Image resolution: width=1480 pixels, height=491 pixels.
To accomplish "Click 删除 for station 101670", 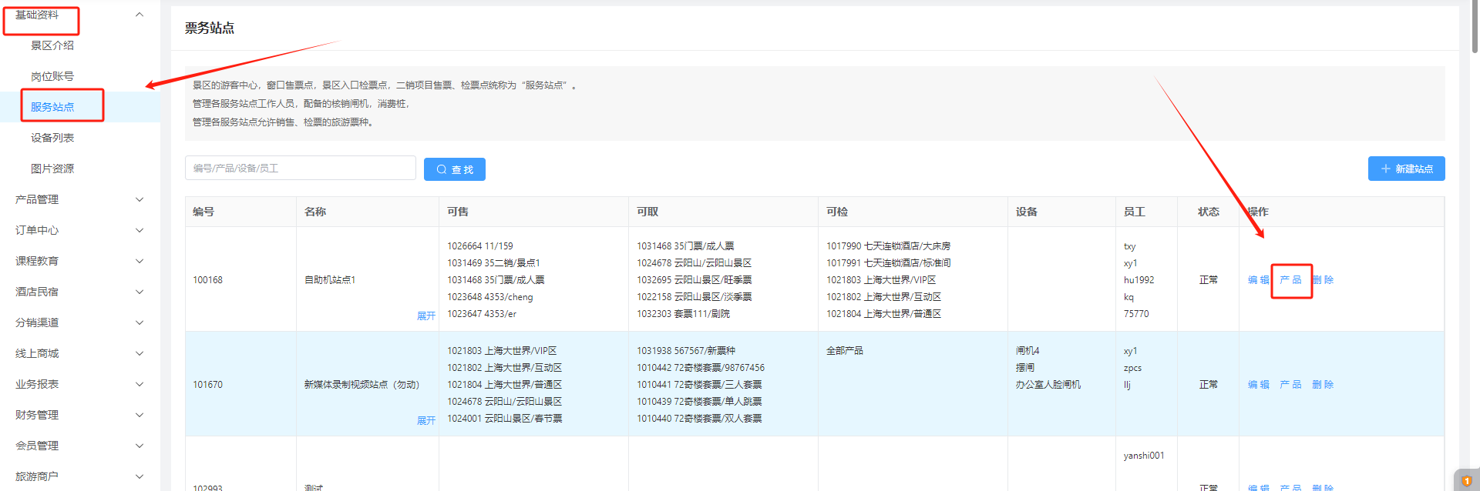I will [x=1323, y=385].
